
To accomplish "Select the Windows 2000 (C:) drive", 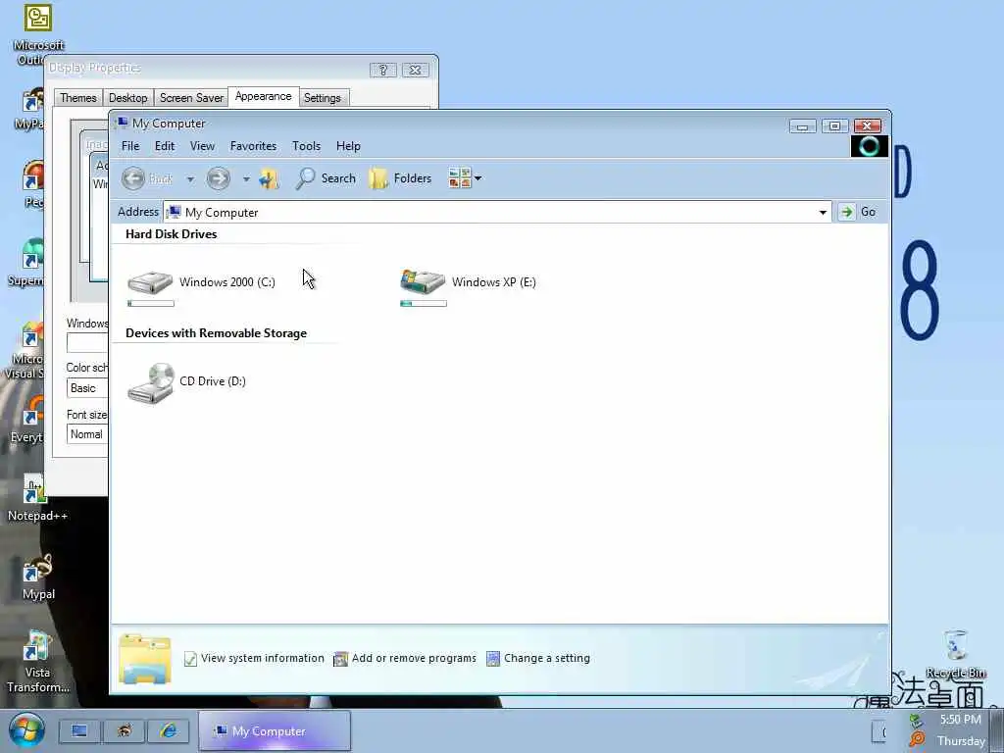I will [201, 286].
